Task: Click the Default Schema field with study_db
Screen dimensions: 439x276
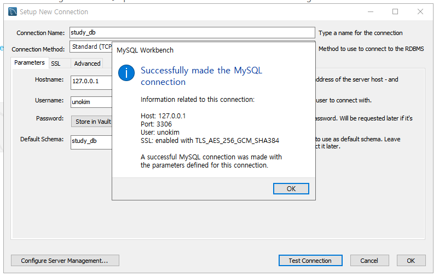Action: [91, 142]
